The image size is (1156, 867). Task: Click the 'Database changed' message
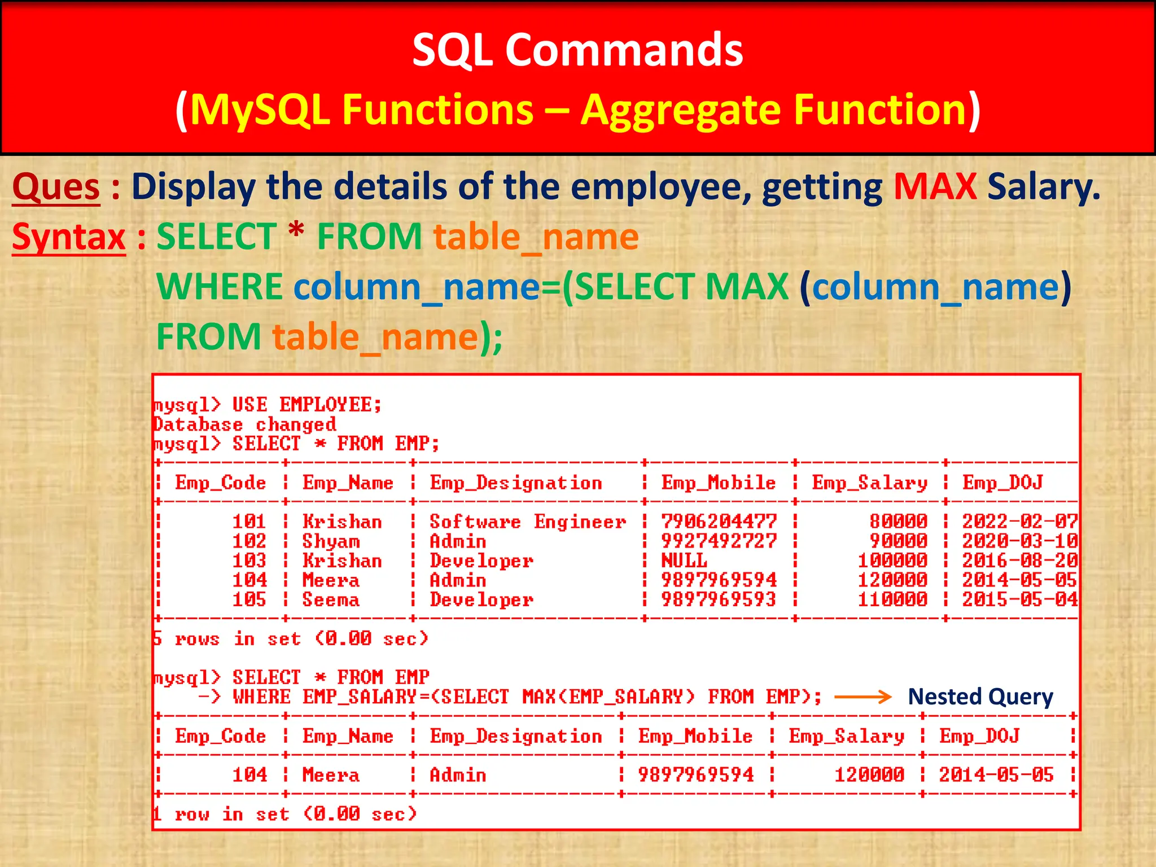246,424
